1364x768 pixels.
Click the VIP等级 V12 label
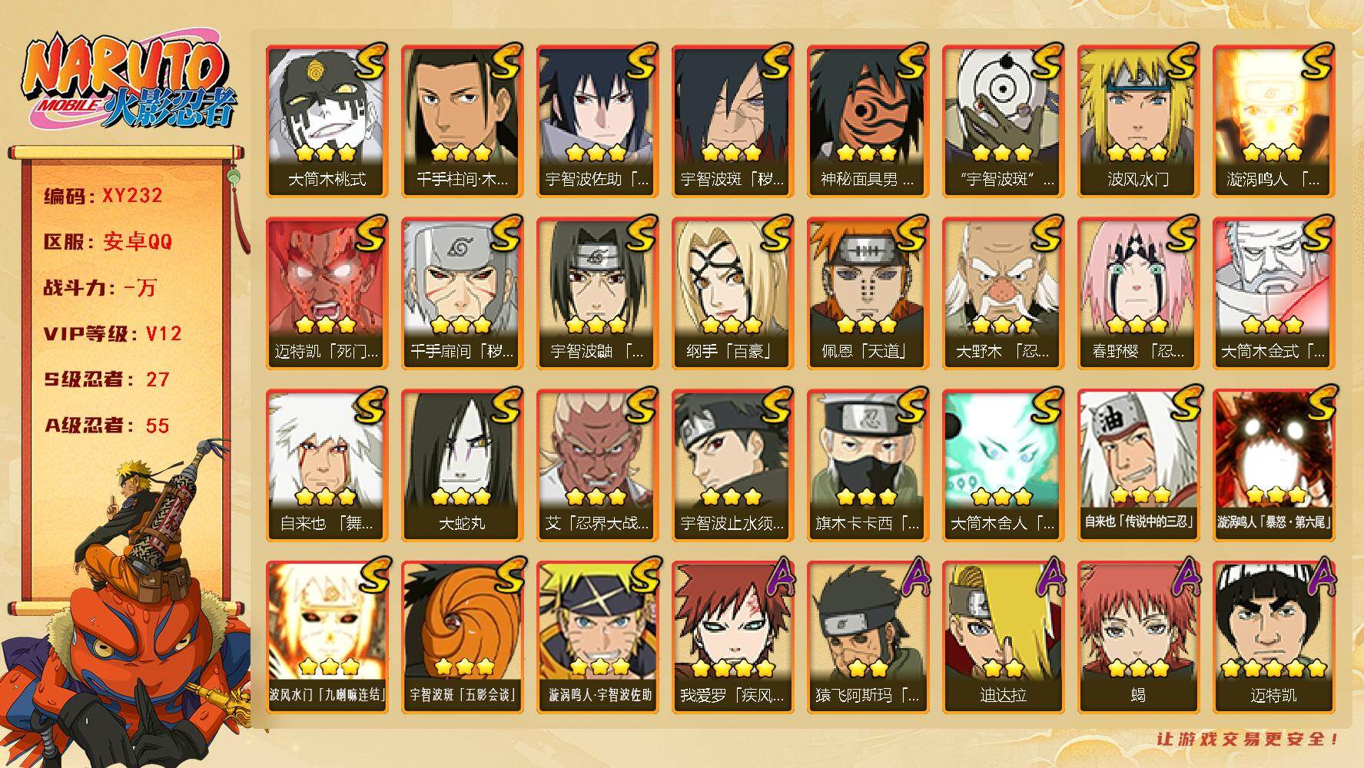[x=112, y=334]
